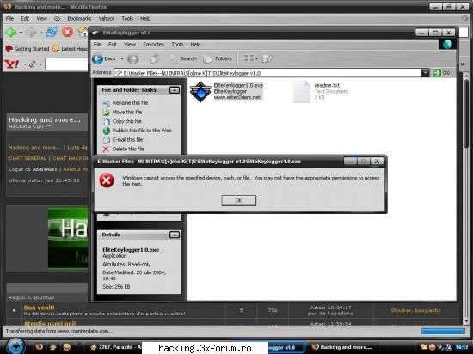This screenshot has height=354, width=473.
Task: Collapse File and Folder Tasks panel
Action: [x=175, y=89]
